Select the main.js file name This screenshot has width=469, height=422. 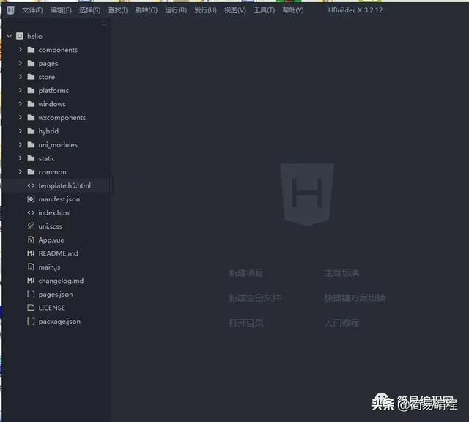click(49, 267)
